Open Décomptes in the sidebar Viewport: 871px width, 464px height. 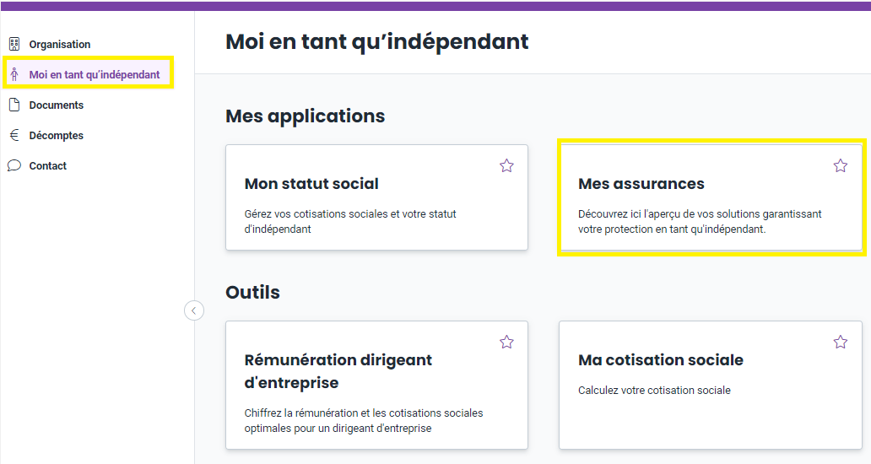[x=56, y=136]
